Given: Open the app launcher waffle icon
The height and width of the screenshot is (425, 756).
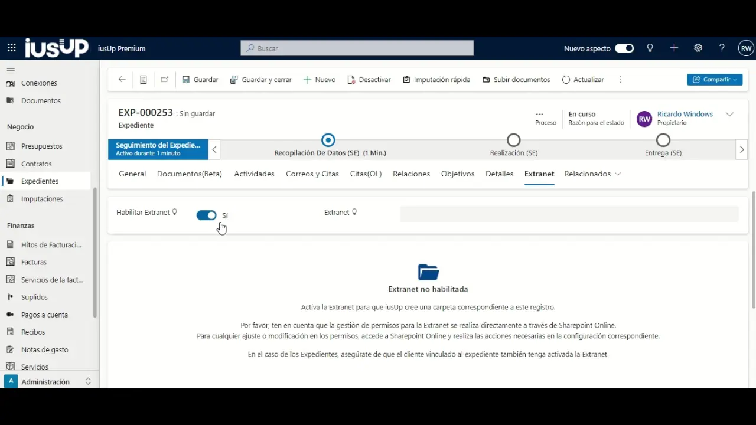Looking at the screenshot, I should click(x=12, y=48).
